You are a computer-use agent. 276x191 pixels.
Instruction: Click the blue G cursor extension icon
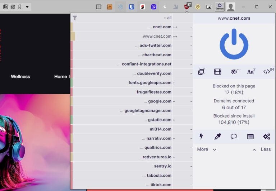tap(154, 7)
